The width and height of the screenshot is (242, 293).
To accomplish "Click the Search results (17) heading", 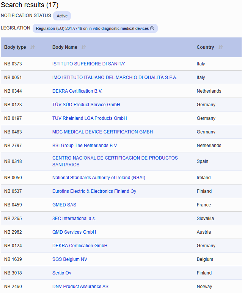I will click(30, 5).
